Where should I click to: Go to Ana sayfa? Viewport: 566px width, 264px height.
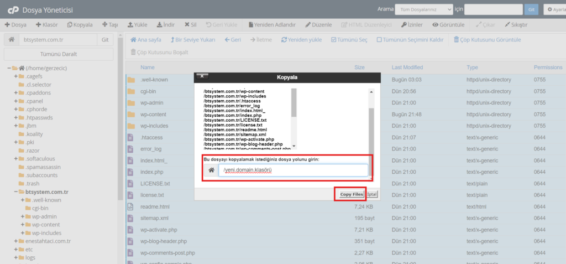click(x=146, y=39)
